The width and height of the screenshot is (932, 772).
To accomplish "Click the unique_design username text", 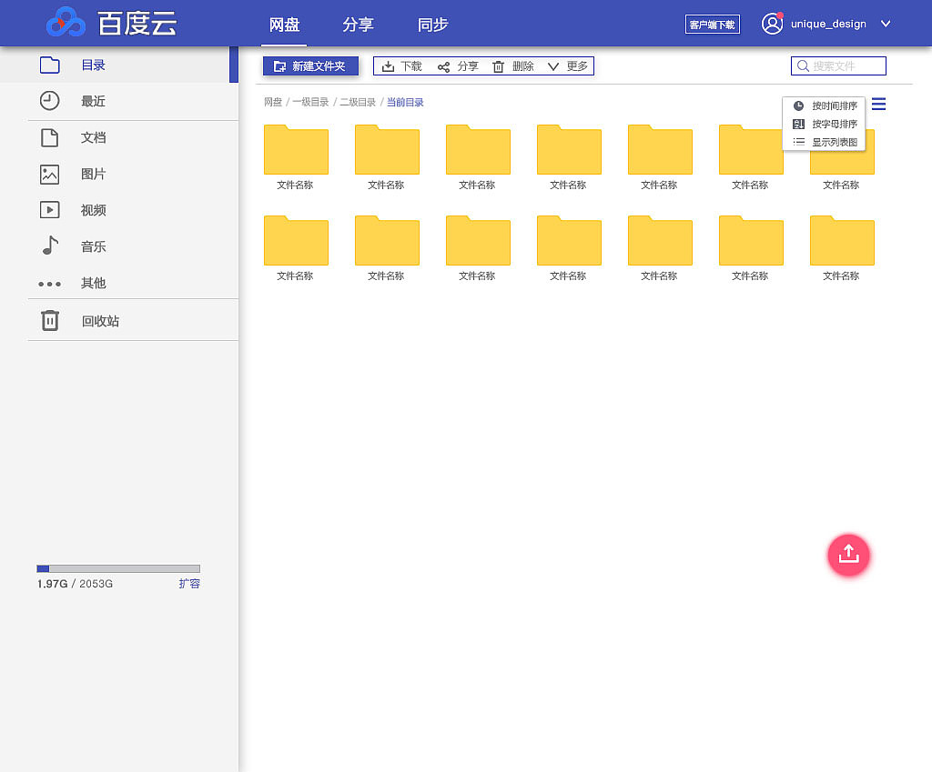I will click(x=828, y=25).
